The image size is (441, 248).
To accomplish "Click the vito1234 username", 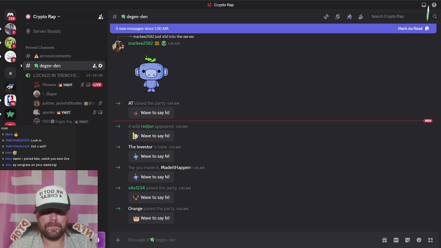I will [136, 188].
